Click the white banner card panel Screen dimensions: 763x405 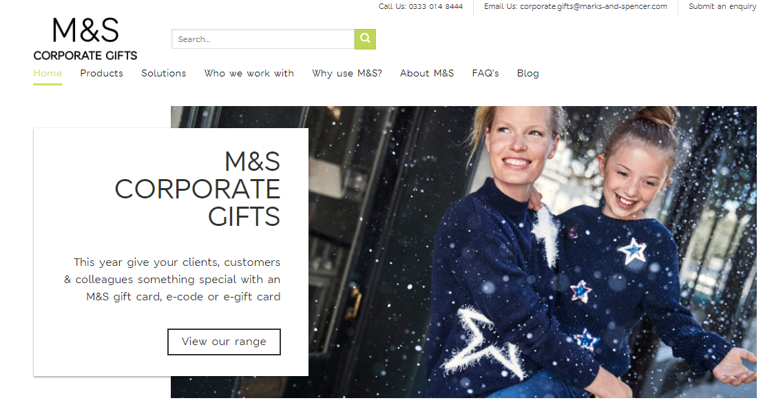tap(171, 252)
